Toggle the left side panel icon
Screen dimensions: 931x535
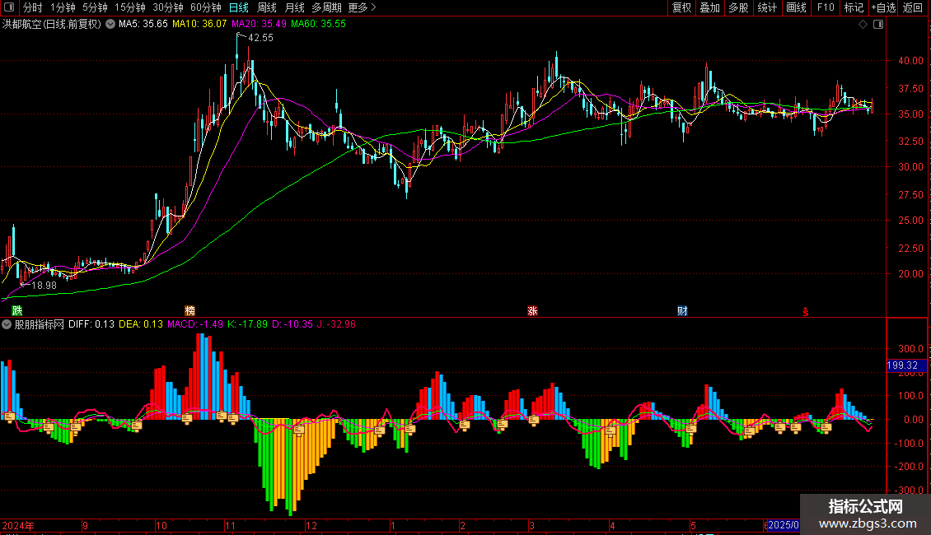pyautogui.click(x=9, y=7)
